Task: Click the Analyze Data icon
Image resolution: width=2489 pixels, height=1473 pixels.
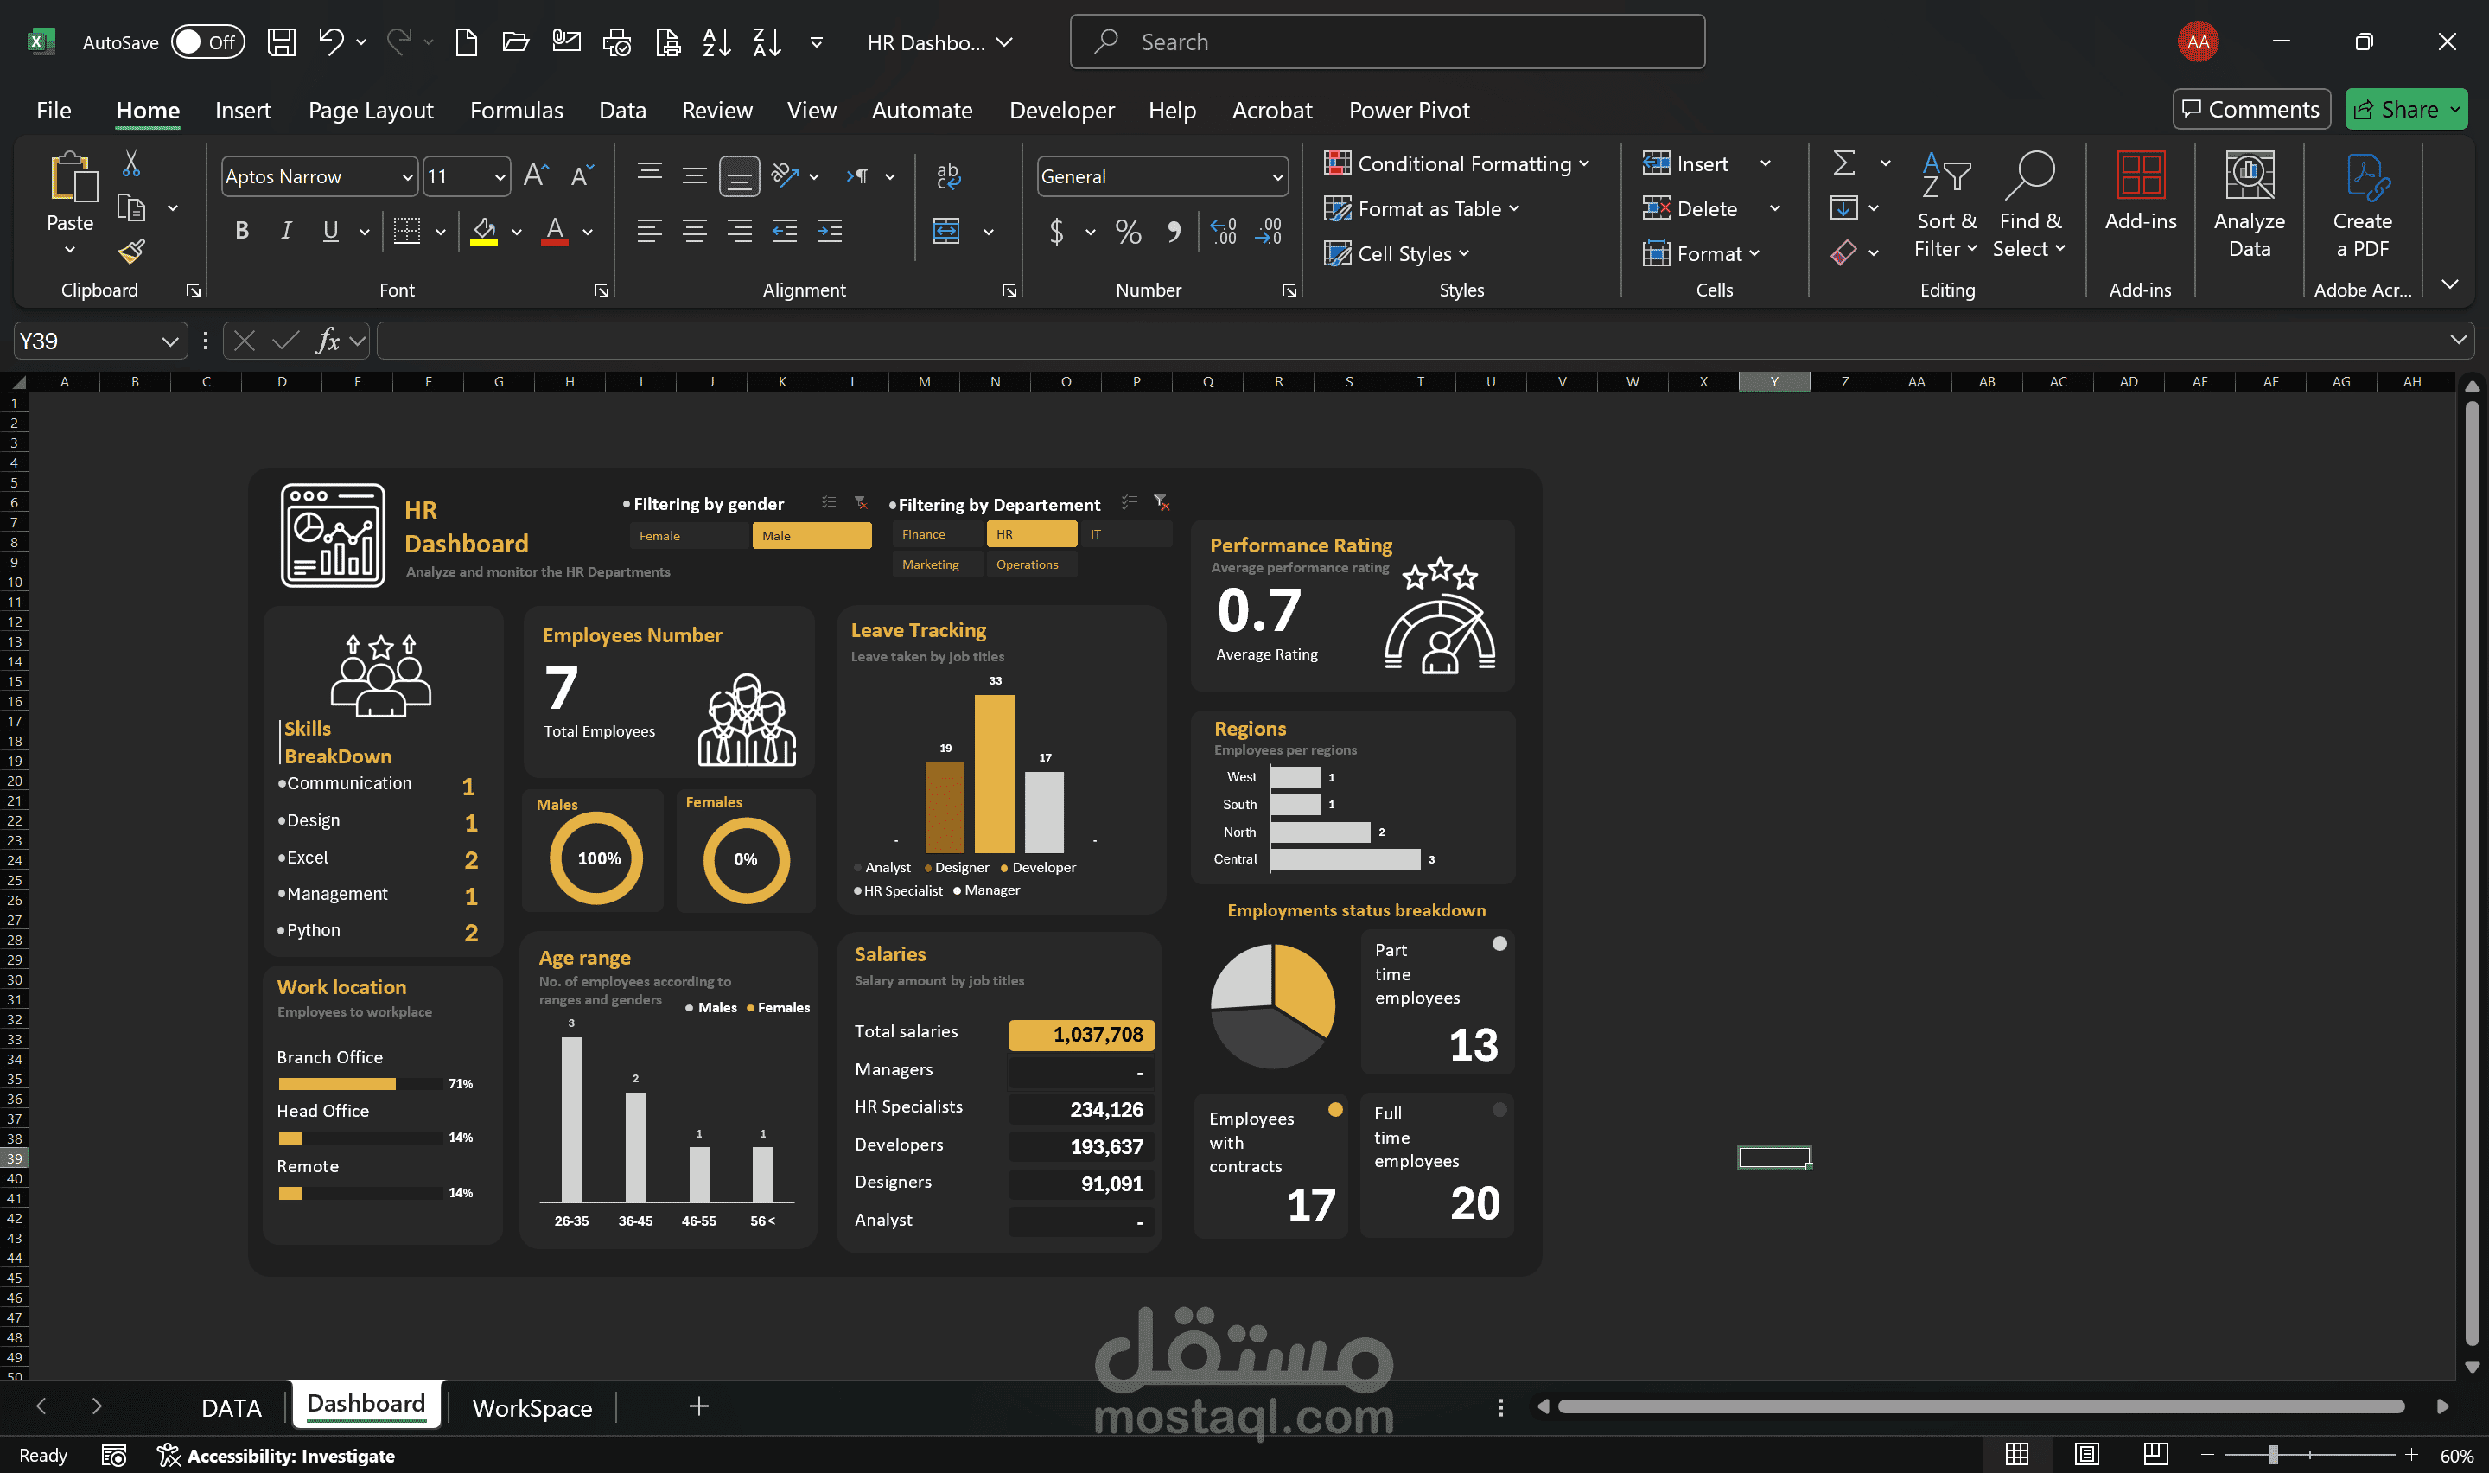Action: (2249, 205)
